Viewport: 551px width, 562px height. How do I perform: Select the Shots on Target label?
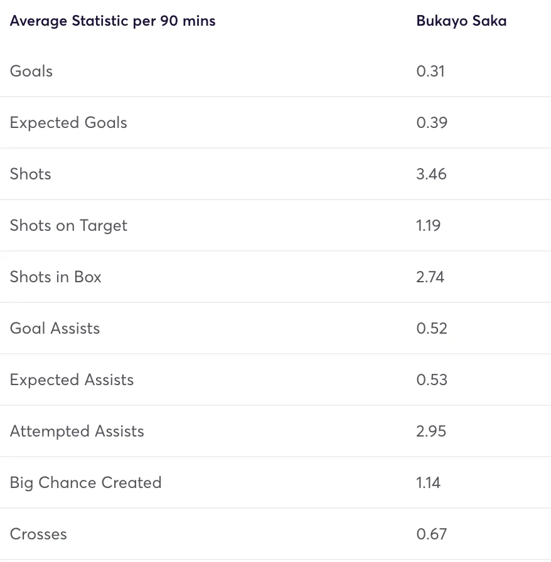pos(68,225)
